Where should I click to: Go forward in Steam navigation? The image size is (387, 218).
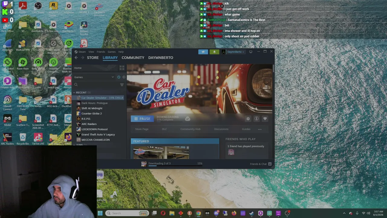(x=82, y=58)
